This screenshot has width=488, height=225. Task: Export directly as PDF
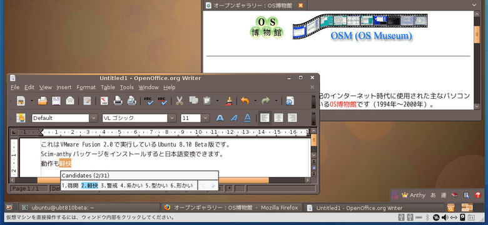click(104, 101)
